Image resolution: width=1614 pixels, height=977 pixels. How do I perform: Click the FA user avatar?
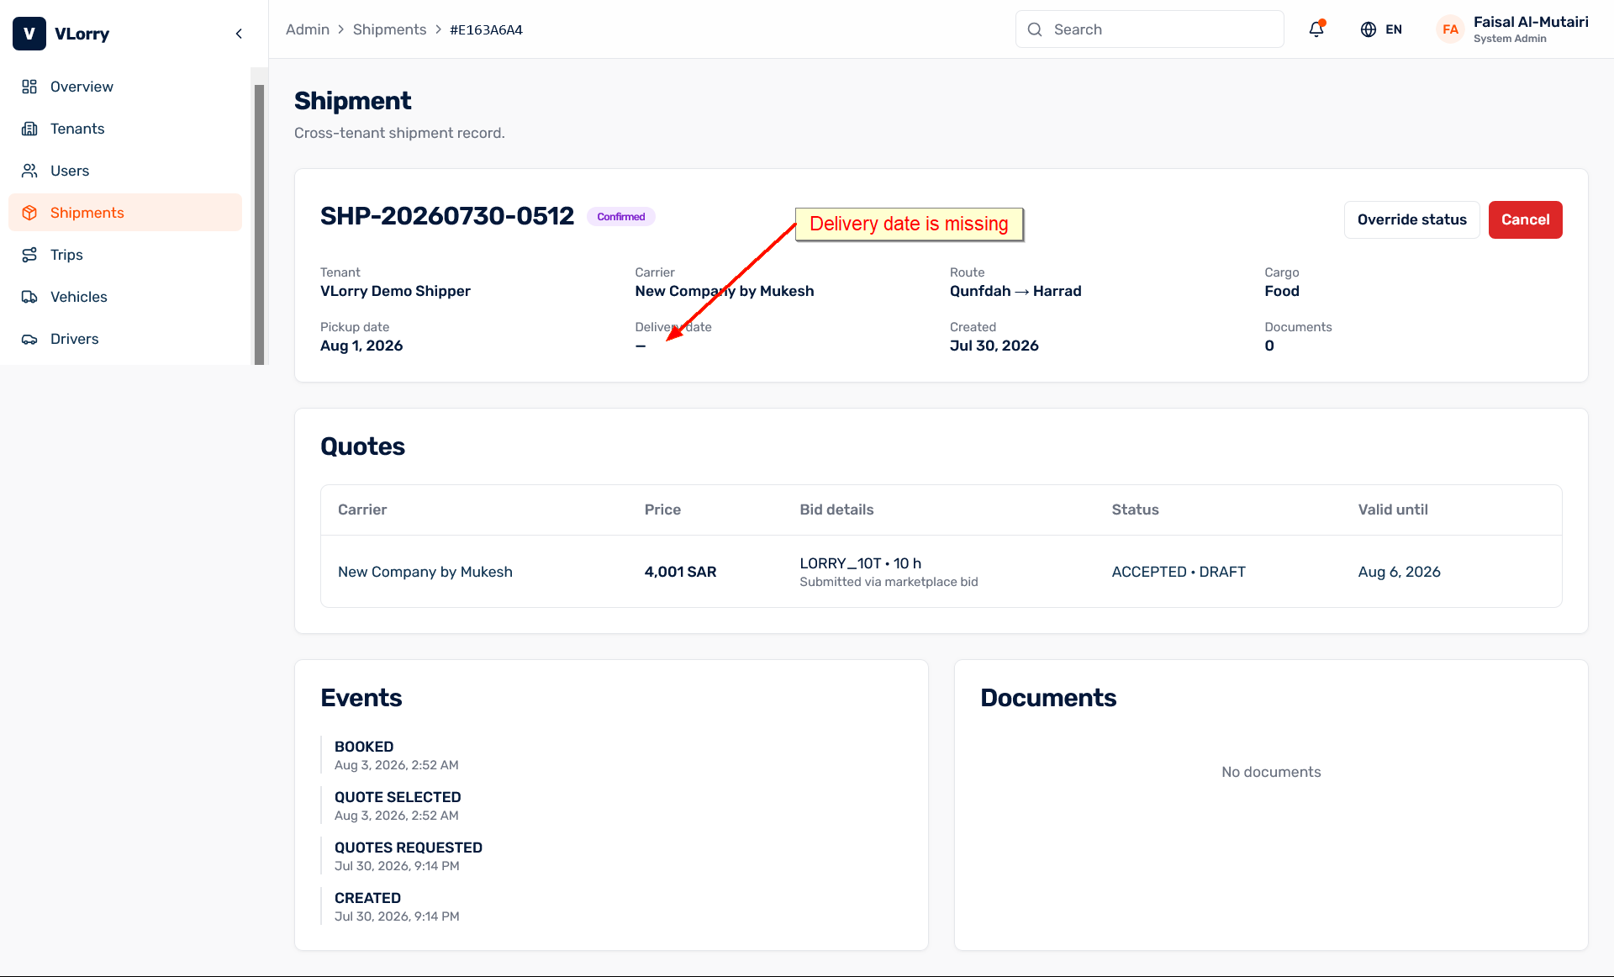coord(1450,29)
